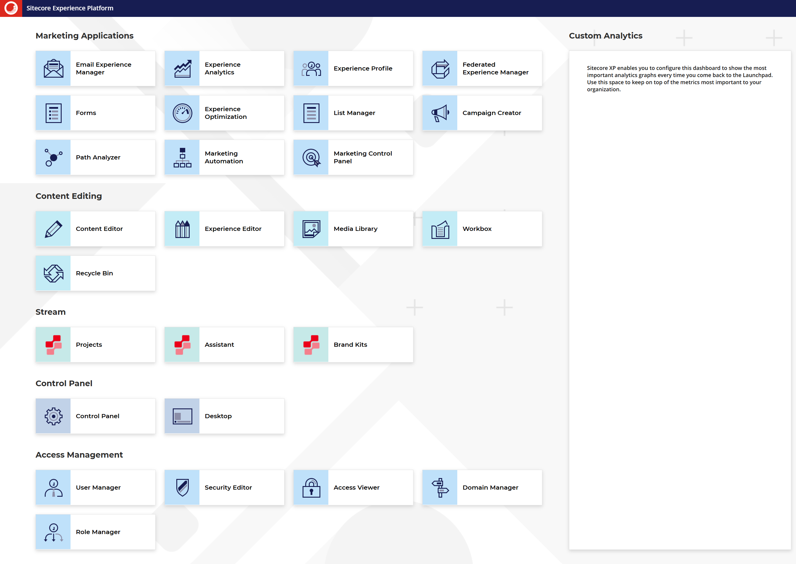Click the Sitecore logo icon

[x=11, y=8]
